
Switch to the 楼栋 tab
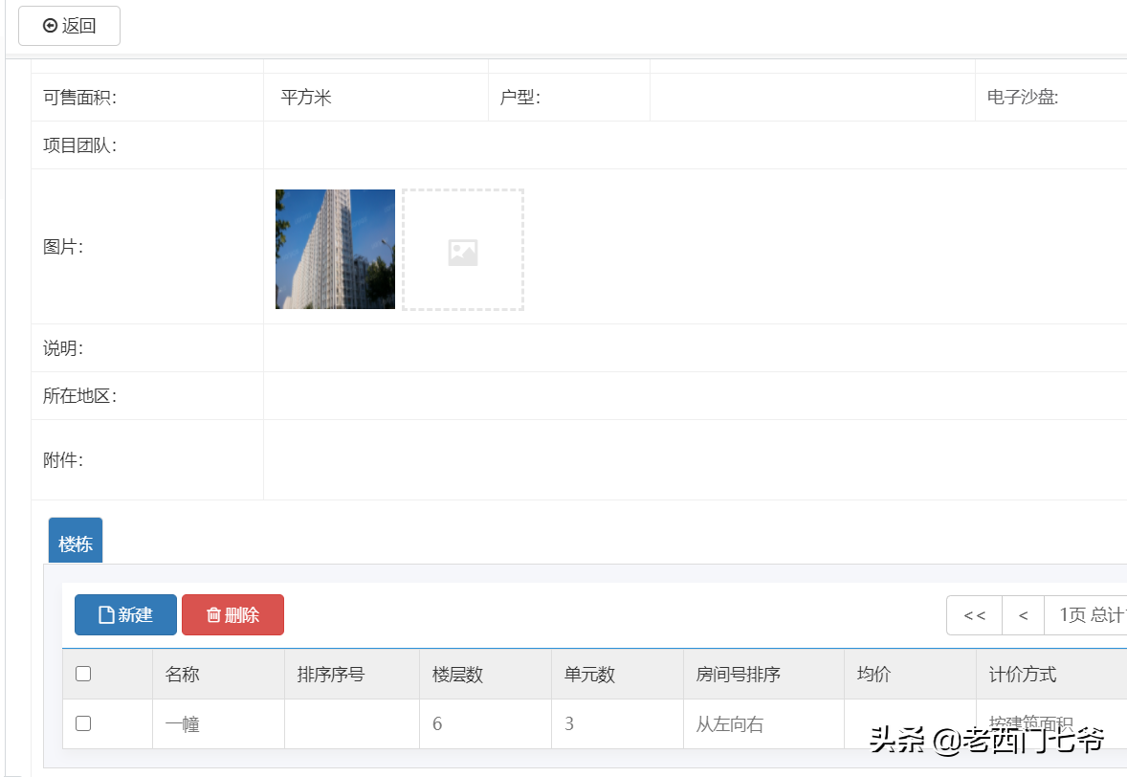pos(75,540)
